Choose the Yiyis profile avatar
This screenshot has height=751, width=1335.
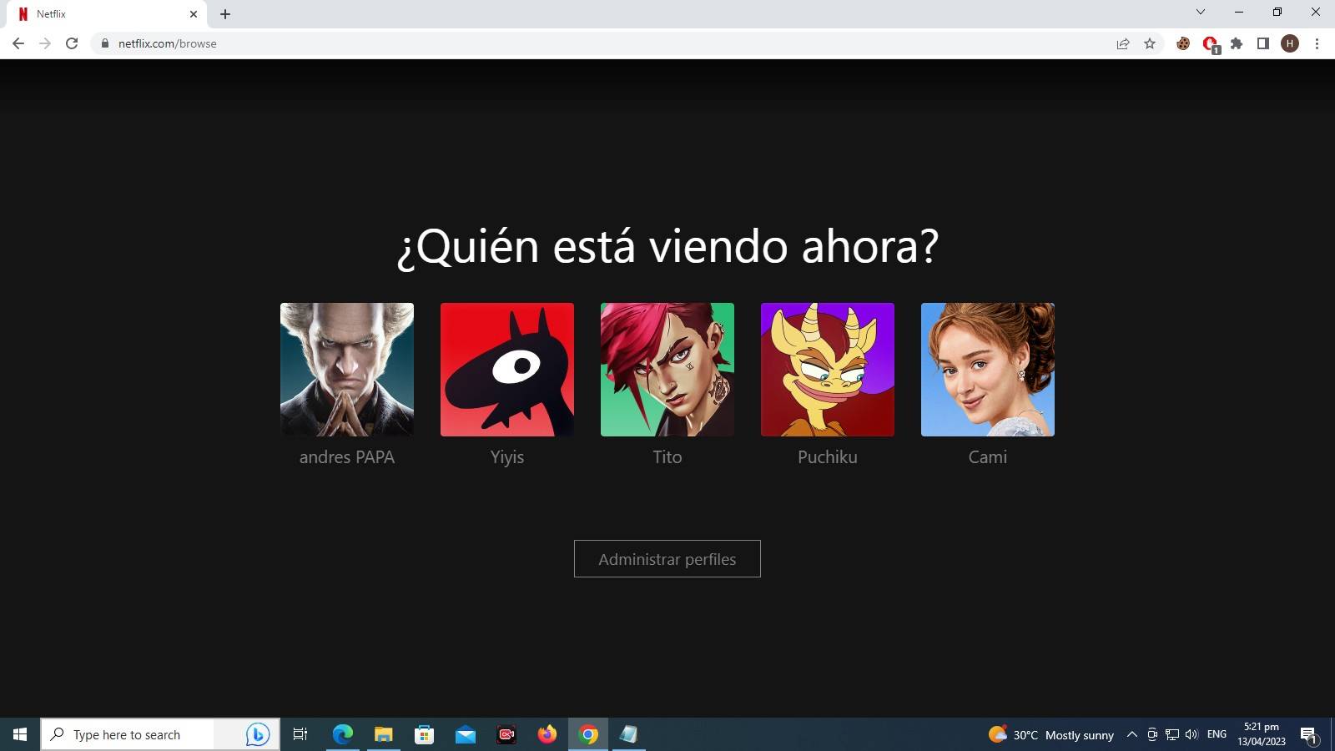[507, 370]
